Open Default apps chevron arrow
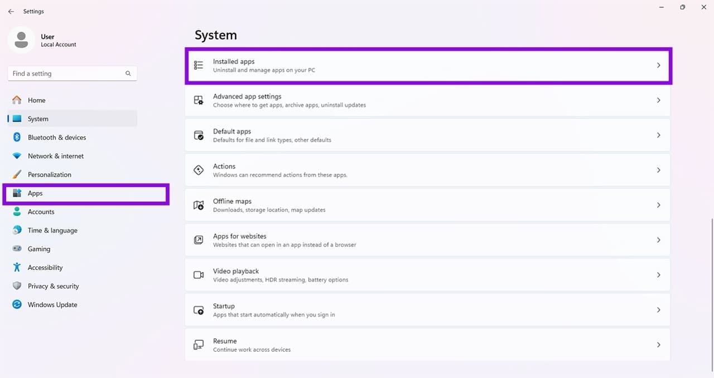Screen dimensions: 714x378 point(659,135)
